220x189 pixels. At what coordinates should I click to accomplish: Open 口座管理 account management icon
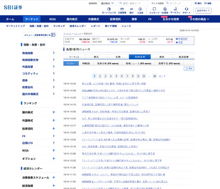122,11
